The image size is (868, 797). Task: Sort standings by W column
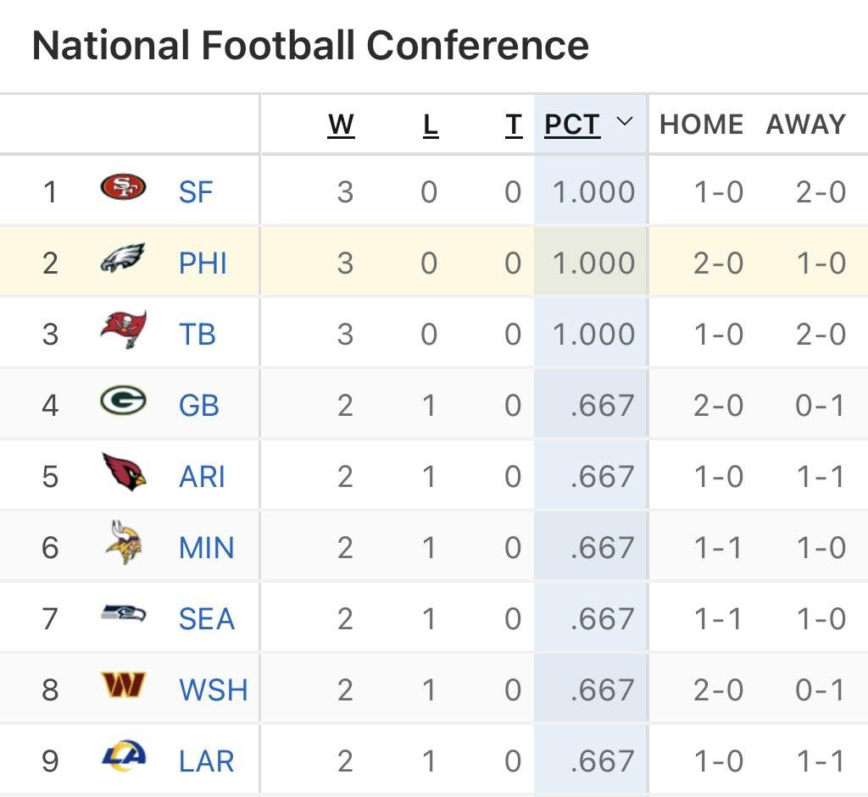click(341, 125)
